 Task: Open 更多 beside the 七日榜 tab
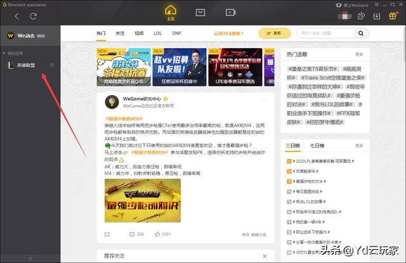[359, 146]
